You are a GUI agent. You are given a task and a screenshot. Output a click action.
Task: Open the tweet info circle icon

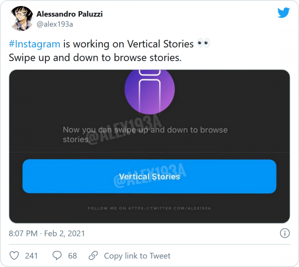[284, 233]
